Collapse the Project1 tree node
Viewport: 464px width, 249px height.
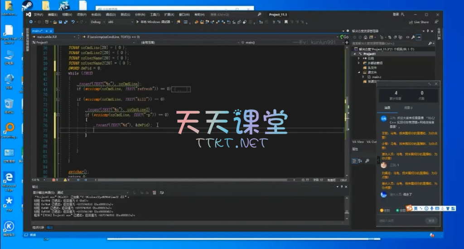(x=355, y=54)
